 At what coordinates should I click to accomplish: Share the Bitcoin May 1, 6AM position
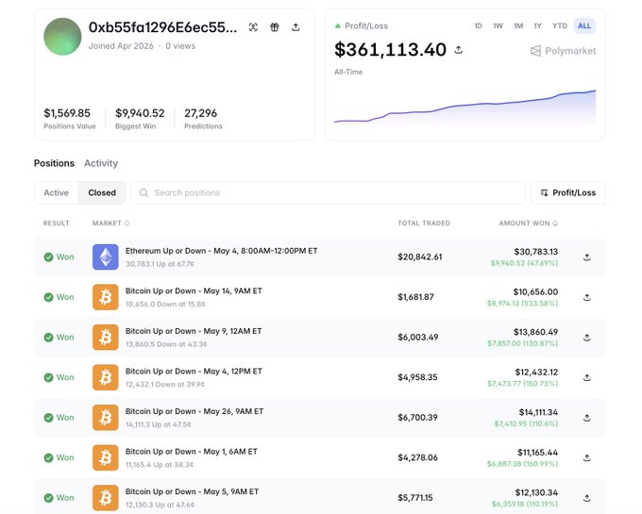coord(586,457)
